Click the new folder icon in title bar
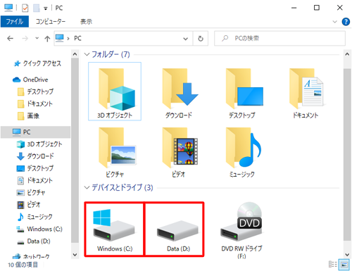Screen dimensions: 352x271 (x=37, y=8)
